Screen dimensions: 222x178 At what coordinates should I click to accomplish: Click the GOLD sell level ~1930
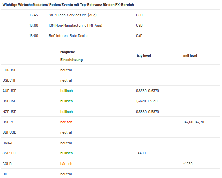tap(188, 164)
